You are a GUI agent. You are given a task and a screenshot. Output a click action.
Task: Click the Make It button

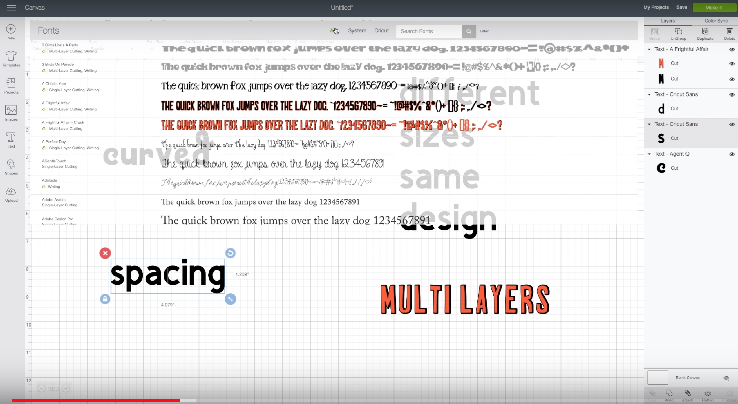coord(715,7)
